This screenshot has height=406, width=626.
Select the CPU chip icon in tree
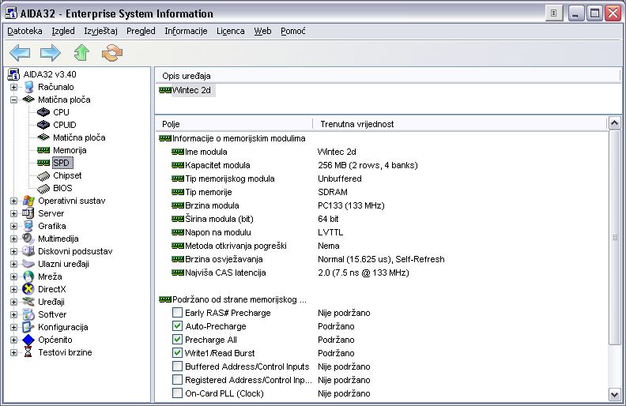[x=43, y=112]
